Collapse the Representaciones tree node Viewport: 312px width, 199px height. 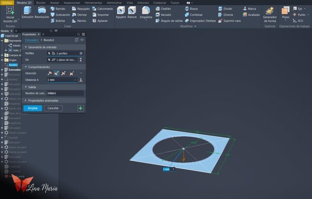coord(2,41)
